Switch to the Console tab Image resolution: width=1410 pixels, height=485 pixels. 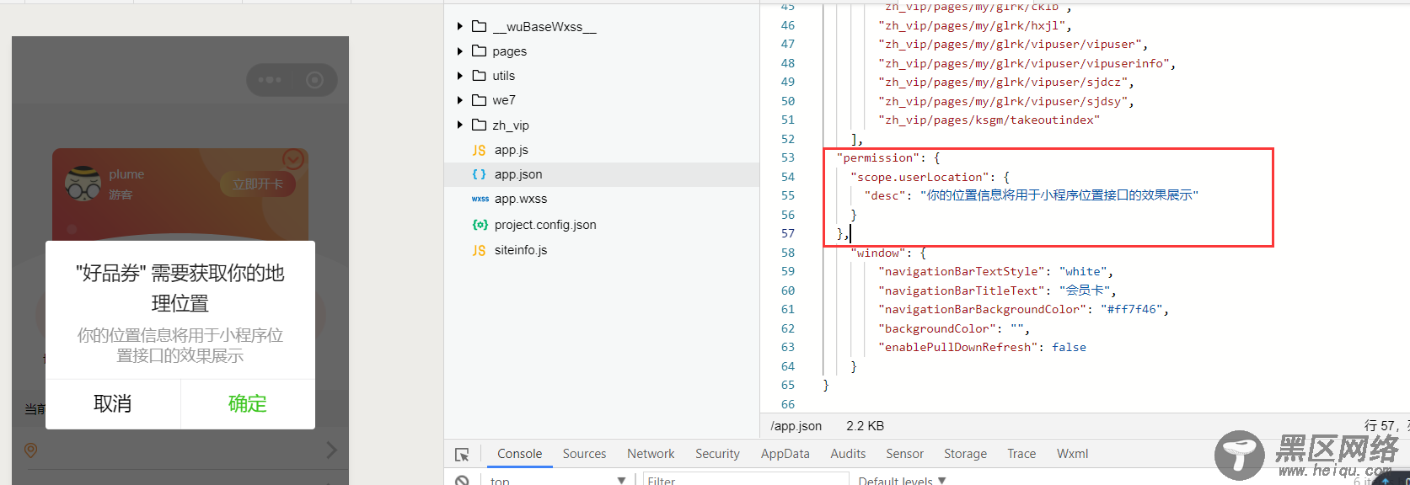tap(519, 454)
